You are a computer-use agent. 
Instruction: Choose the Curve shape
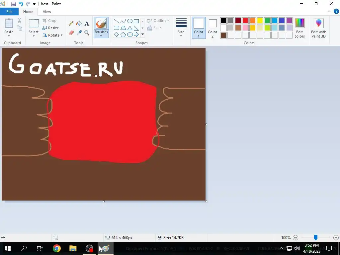click(123, 21)
